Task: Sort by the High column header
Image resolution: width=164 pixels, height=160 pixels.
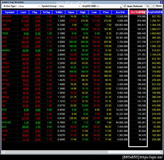Action: [83, 12]
